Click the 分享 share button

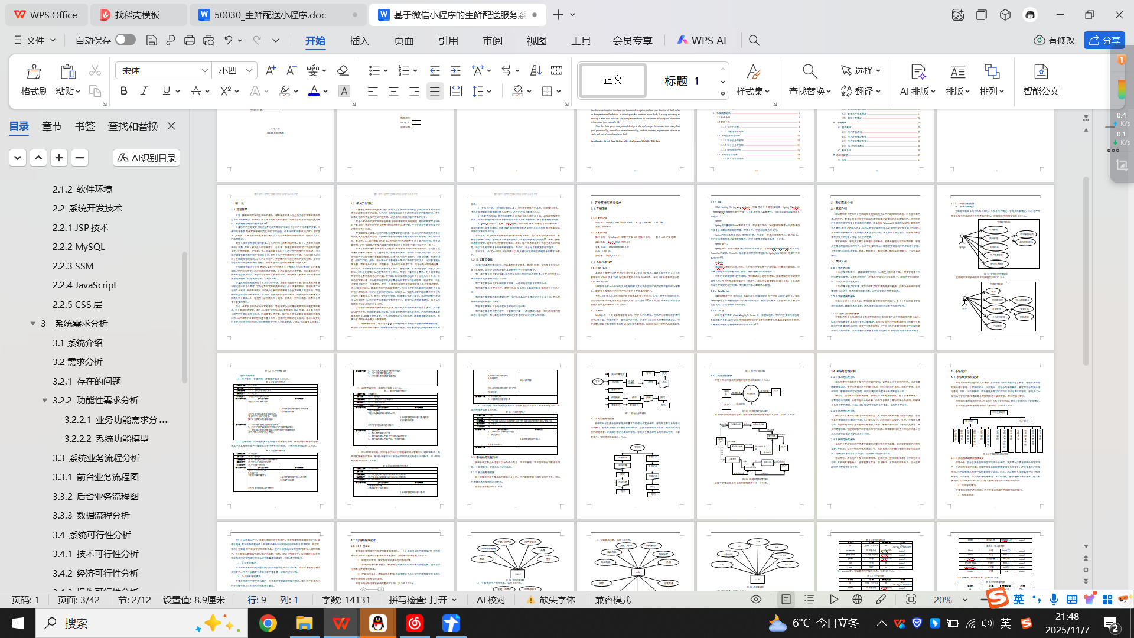click(x=1104, y=40)
